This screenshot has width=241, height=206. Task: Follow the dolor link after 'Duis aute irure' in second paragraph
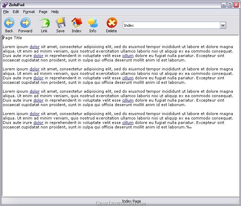point(39,78)
